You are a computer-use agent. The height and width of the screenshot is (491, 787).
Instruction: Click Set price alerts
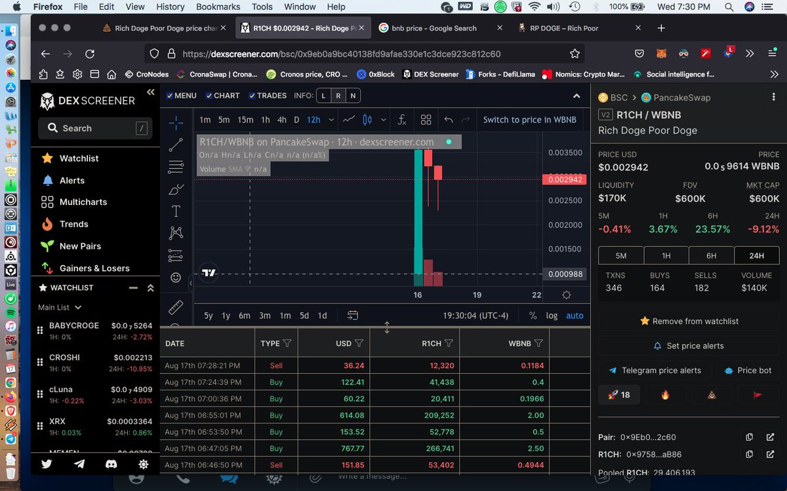click(x=689, y=346)
